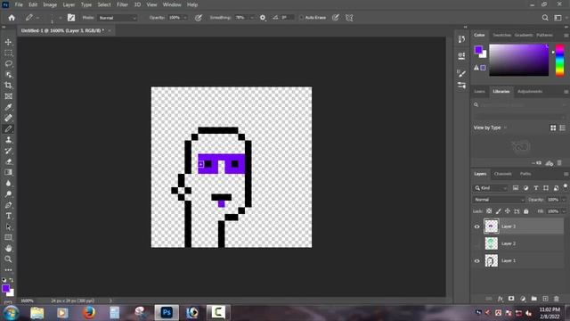Open the layer Opacity dropdown arrow

coord(564,200)
